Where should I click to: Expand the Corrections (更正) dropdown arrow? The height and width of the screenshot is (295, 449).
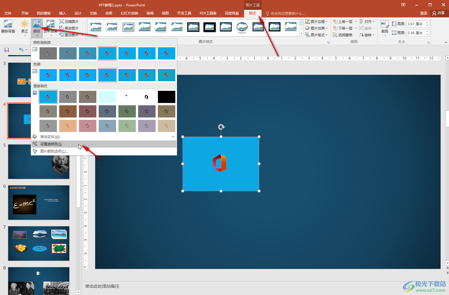click(25, 35)
